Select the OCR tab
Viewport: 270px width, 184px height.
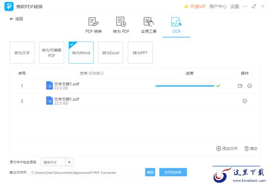click(176, 25)
